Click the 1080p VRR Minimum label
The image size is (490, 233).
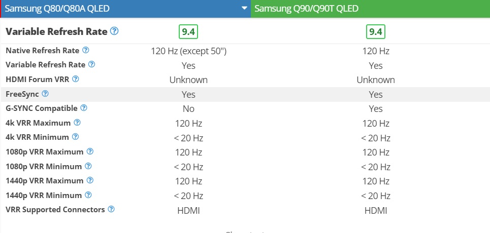point(44,166)
